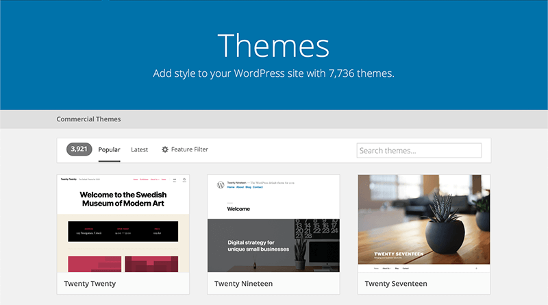
Task: Open the Twenty Seventeen theme thumbnail
Action: pos(424,223)
